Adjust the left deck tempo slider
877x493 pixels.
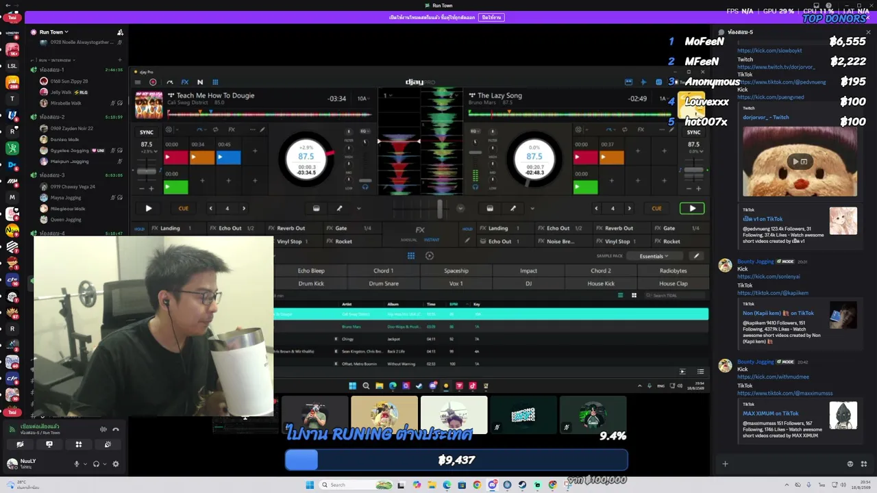point(147,171)
